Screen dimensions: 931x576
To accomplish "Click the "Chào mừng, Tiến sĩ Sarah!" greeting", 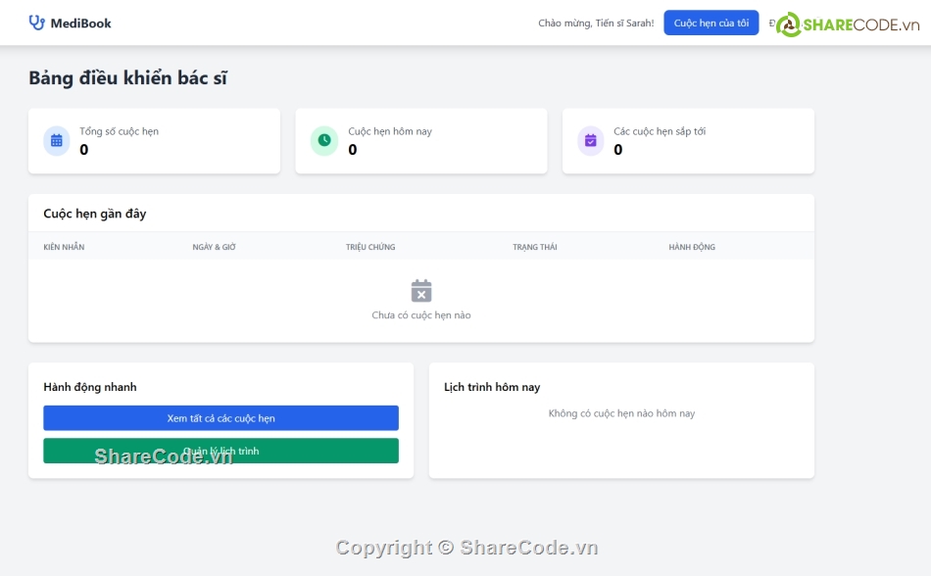I will [x=596, y=23].
